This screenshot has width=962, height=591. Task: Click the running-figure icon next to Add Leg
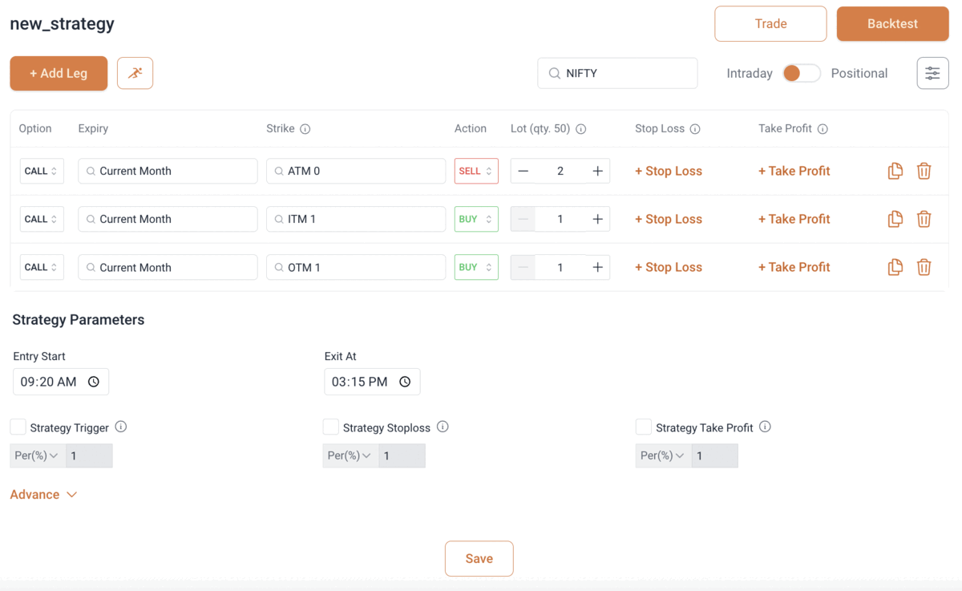point(135,73)
